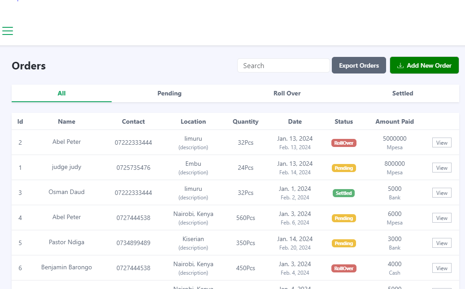Click the Name column header
This screenshot has width=465, height=289.
[x=66, y=121]
